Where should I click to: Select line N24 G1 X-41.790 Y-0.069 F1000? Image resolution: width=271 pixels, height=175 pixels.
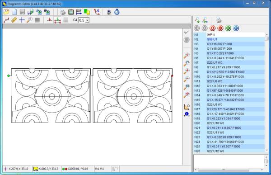pos(229,142)
